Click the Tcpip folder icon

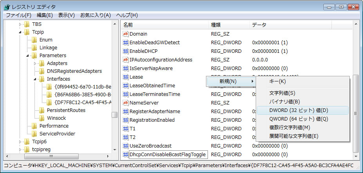click(27, 32)
